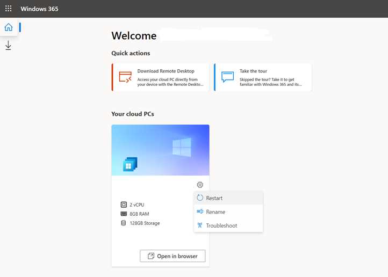Click the "Welcome" heading
Image resolution: width=388 pixels, height=277 pixels.
point(134,36)
